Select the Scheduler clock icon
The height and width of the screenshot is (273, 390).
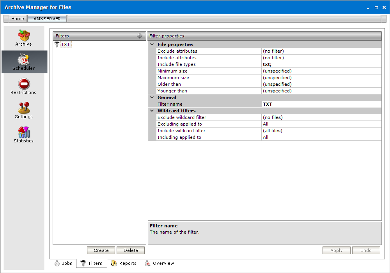[24, 60]
